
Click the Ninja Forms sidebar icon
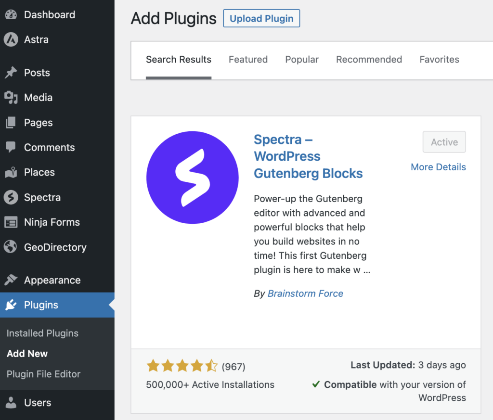point(11,222)
